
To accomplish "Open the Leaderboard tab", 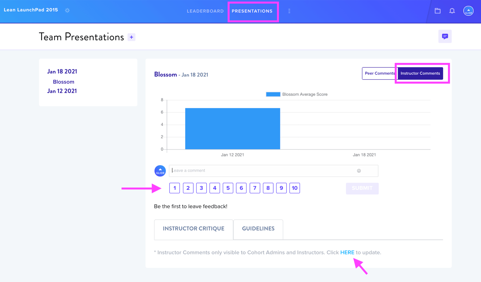I will [205, 11].
